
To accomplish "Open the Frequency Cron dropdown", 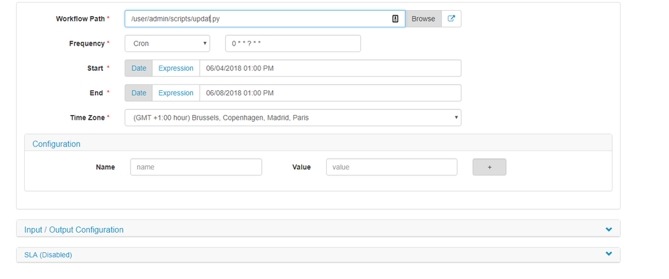I will coord(167,43).
